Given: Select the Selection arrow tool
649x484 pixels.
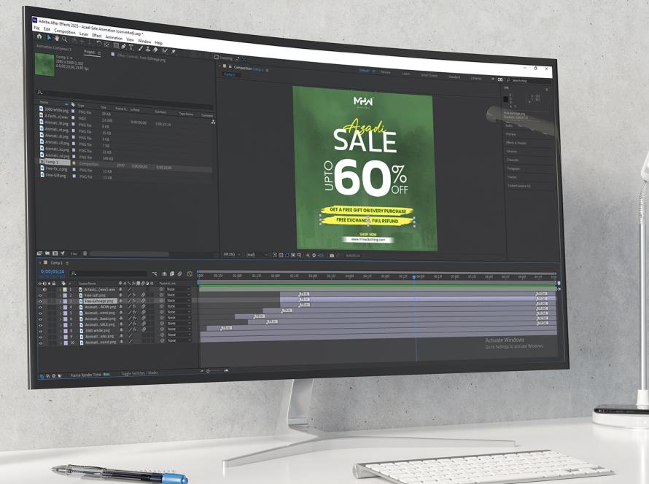Looking at the screenshot, I should point(49,38).
